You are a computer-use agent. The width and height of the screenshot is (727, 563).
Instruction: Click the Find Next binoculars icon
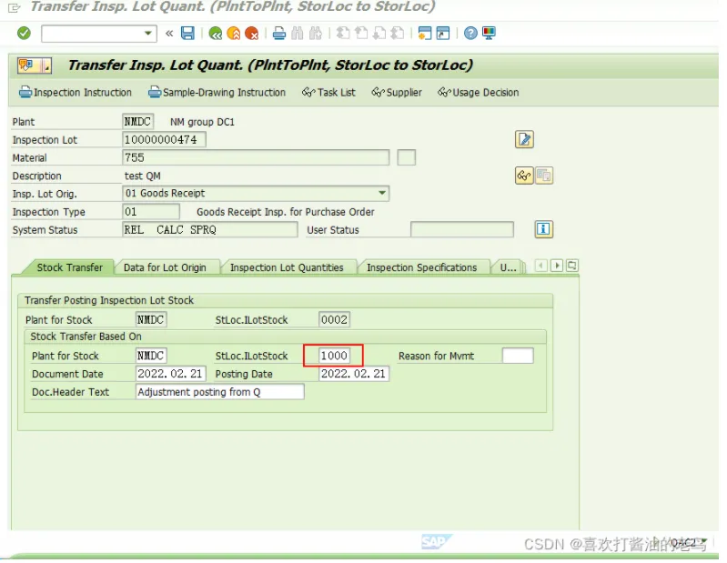coord(316,34)
